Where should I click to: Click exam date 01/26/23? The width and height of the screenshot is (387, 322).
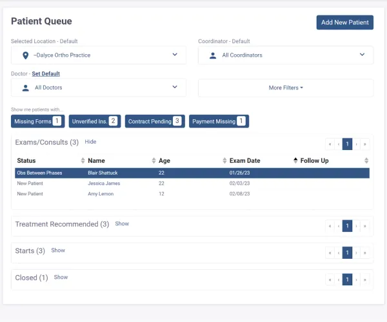tap(239, 173)
